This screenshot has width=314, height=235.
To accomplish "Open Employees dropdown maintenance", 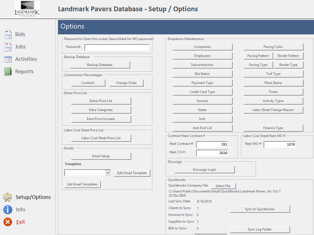I will (x=202, y=56).
